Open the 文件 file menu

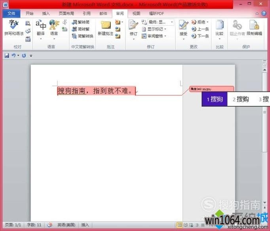pyautogui.click(x=11, y=13)
